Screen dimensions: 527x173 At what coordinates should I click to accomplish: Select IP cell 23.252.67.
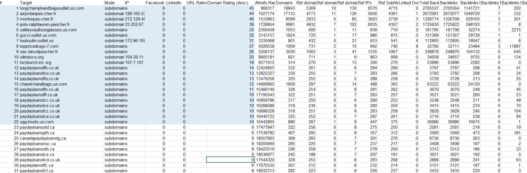pyautogui.click(x=135, y=24)
